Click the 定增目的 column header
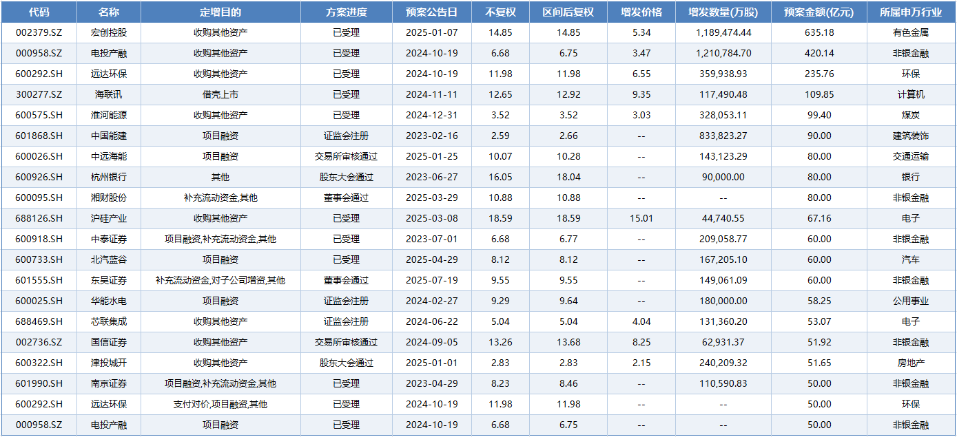This screenshot has width=957, height=437. click(220, 12)
